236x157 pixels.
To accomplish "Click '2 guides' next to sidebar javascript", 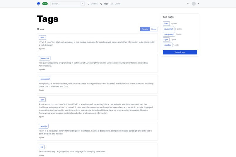I will [x=179, y=29].
